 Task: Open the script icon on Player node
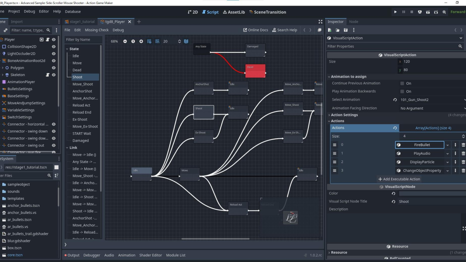(x=48, y=40)
